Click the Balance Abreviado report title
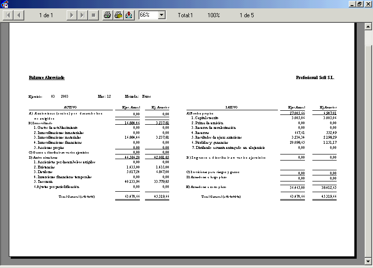The width and height of the screenshot is (373, 268). (x=47, y=78)
